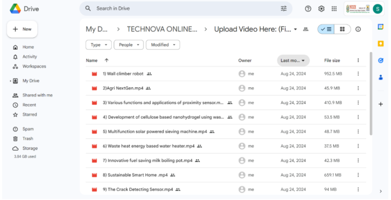
Task: Click the 659.1 MB file size cell
Action: coord(333,175)
